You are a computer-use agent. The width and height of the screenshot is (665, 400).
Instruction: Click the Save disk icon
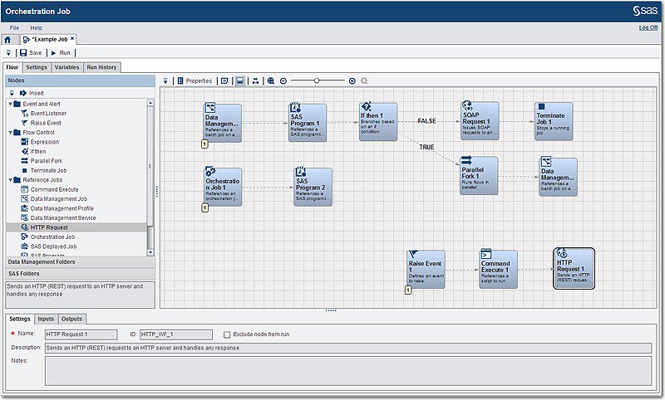[x=23, y=53]
